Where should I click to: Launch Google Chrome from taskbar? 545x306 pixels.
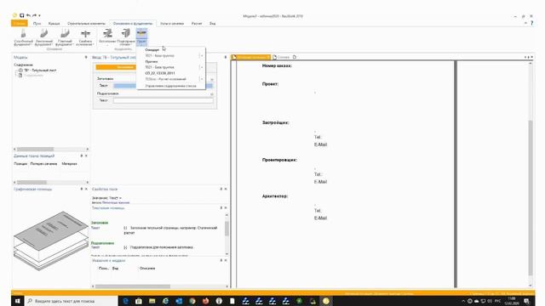[192, 301]
